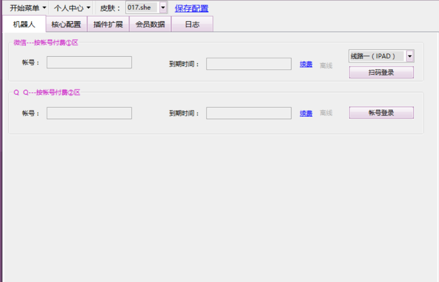The height and width of the screenshot is (282, 439).
Task: Click 离线 status in 微信 section
Action: (326, 66)
